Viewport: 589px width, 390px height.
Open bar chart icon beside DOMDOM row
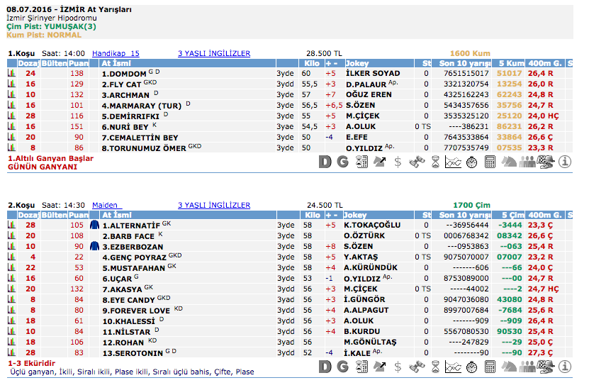tap(11, 73)
